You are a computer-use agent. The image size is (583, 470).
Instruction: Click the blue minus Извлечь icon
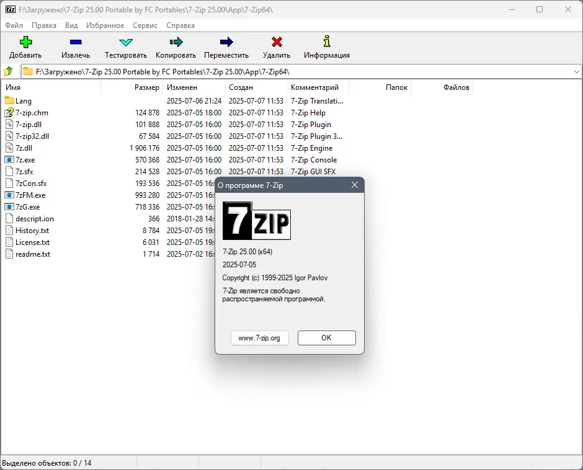[x=76, y=42]
